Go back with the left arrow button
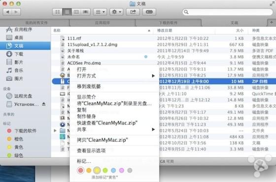 (7, 12)
